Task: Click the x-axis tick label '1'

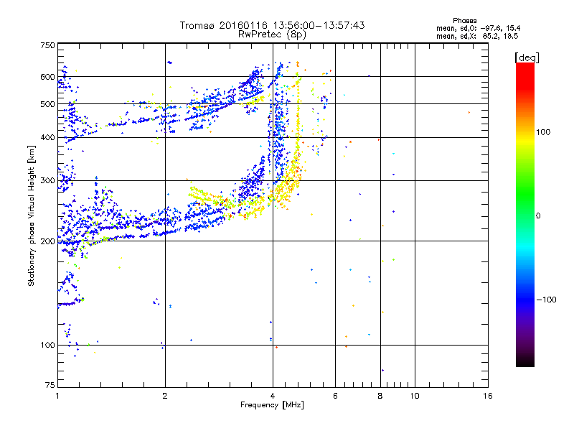Action: coord(57,396)
